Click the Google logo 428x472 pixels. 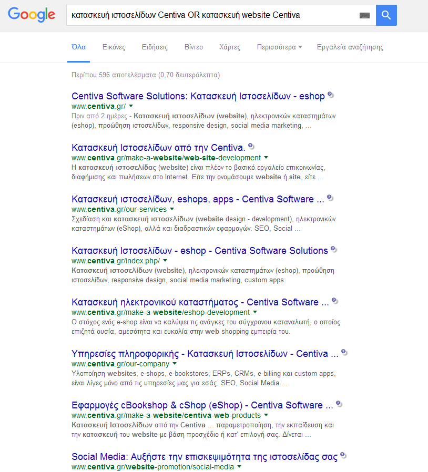(32, 15)
